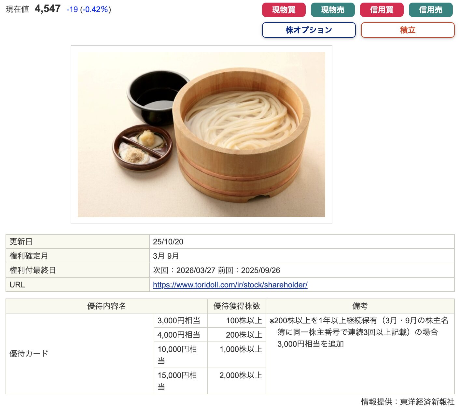Click the 現物売 button
The width and height of the screenshot is (459, 408).
pyautogui.click(x=333, y=10)
